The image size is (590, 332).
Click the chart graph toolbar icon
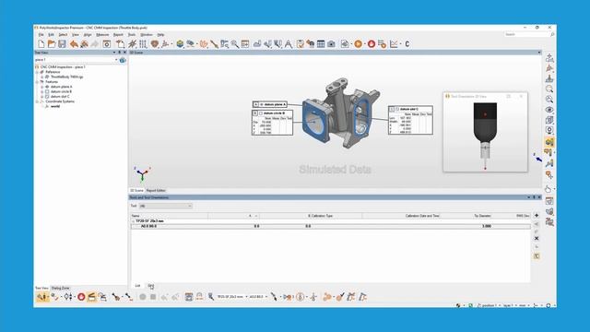pyautogui.click(x=394, y=44)
